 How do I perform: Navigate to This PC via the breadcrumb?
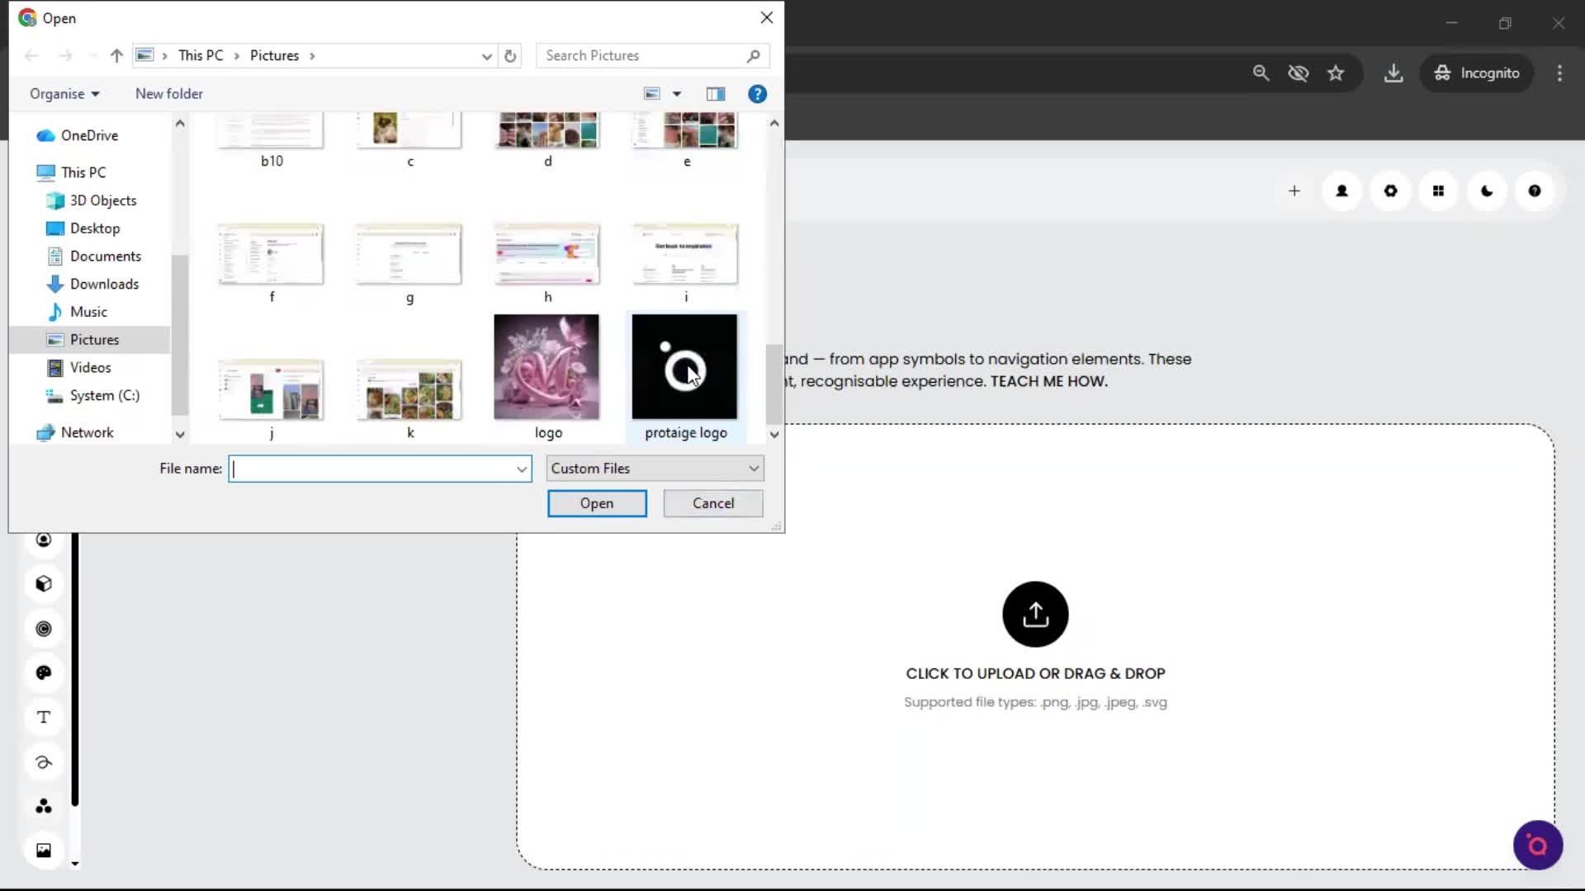click(x=201, y=55)
